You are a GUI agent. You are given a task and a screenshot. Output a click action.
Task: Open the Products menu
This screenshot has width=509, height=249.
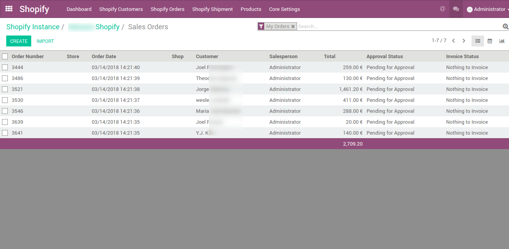[251, 9]
